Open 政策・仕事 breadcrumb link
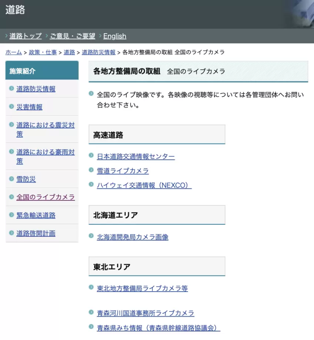Screen dimensions: 314x340 click(43, 52)
